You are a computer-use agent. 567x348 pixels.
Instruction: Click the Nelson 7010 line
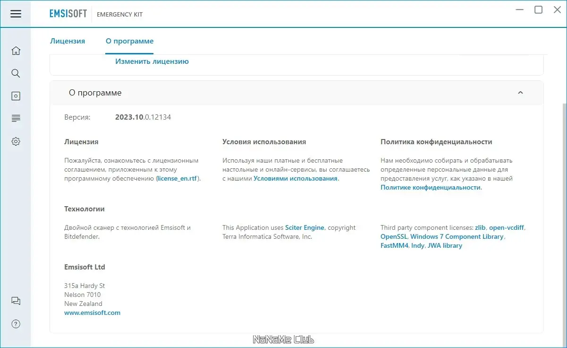[82, 295]
